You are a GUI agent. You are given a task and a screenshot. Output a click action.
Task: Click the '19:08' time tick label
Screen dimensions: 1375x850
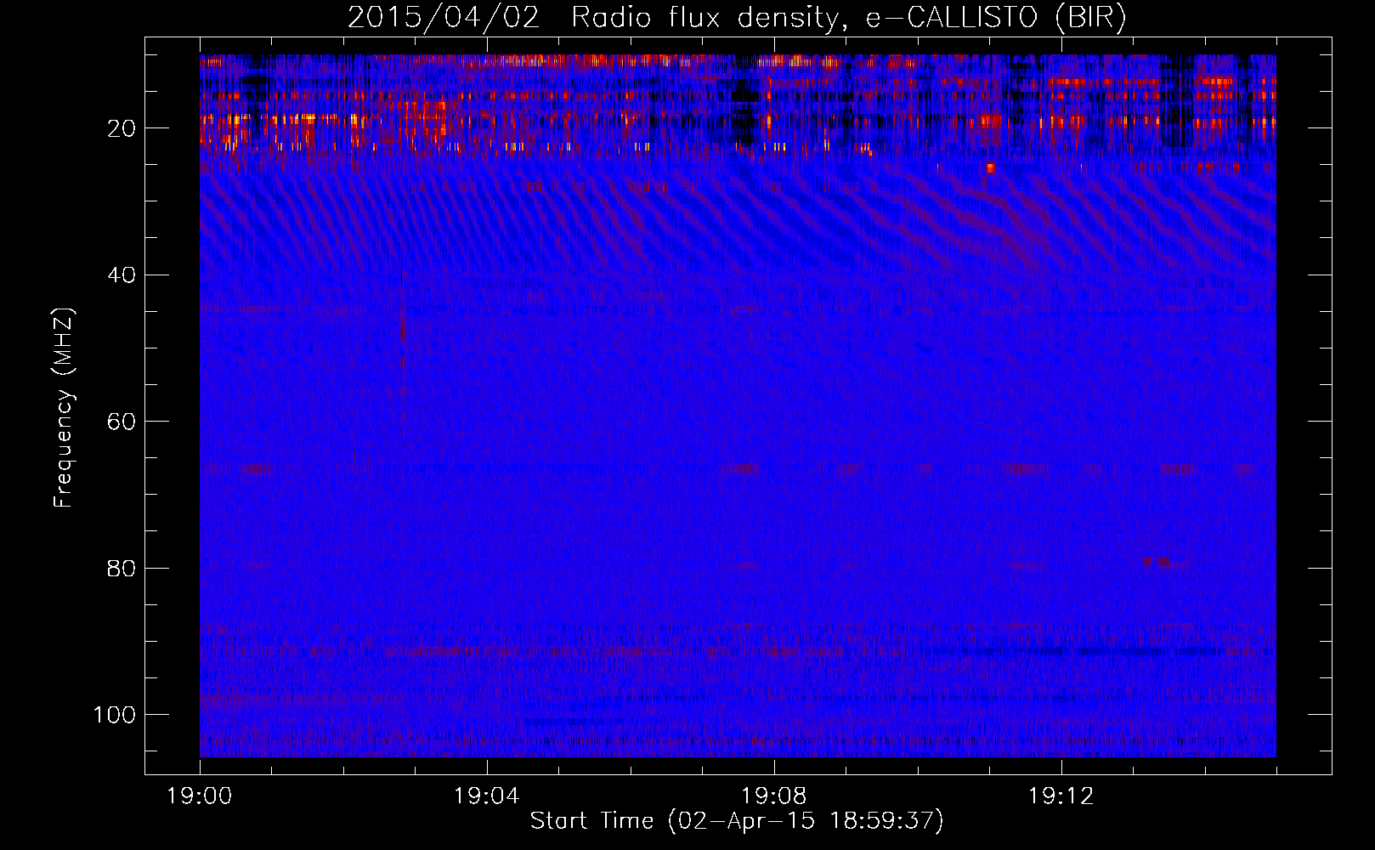tap(774, 796)
